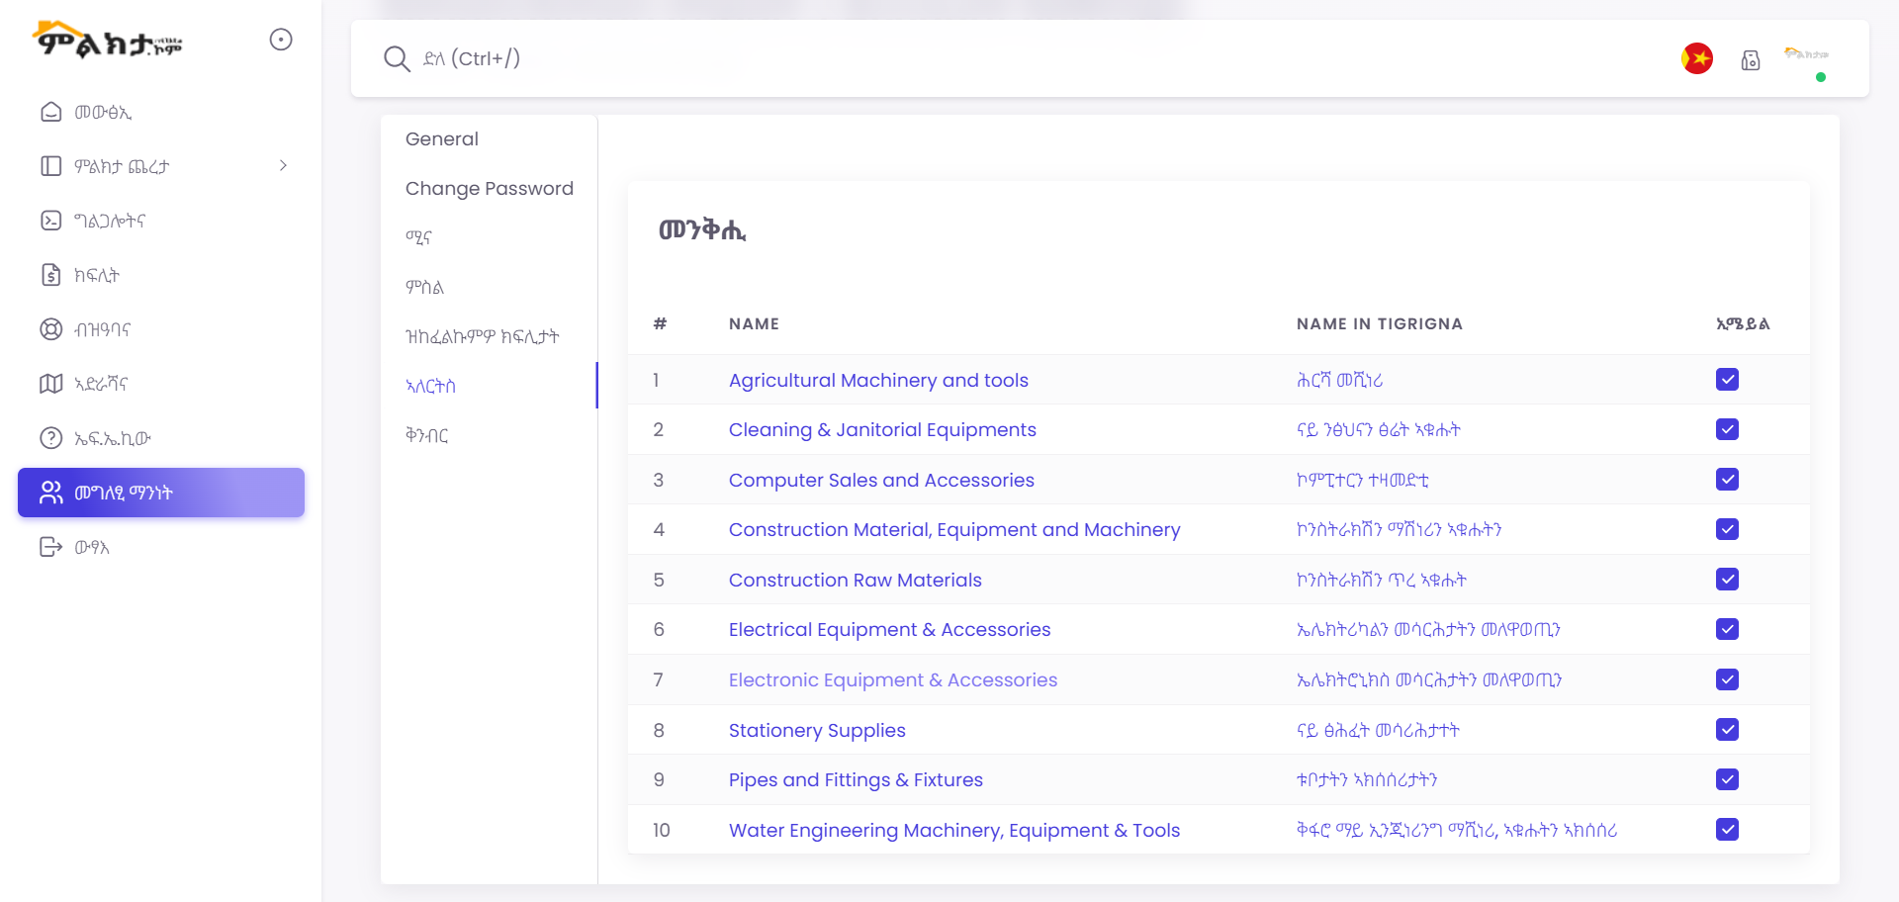Open Pipes and Fittings & Fixtures link
This screenshot has height=902, width=1899.
[x=856, y=780]
